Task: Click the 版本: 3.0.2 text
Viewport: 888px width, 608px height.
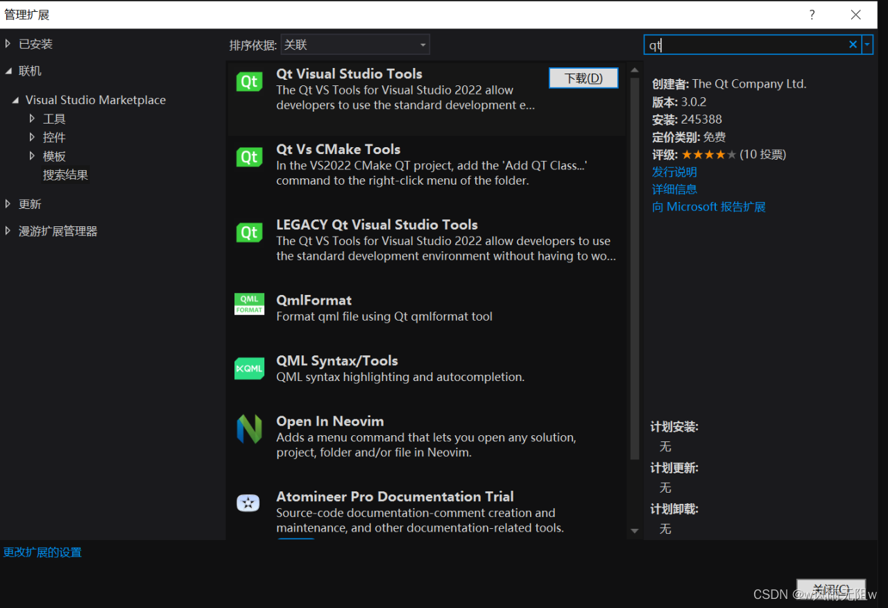Action: (679, 102)
